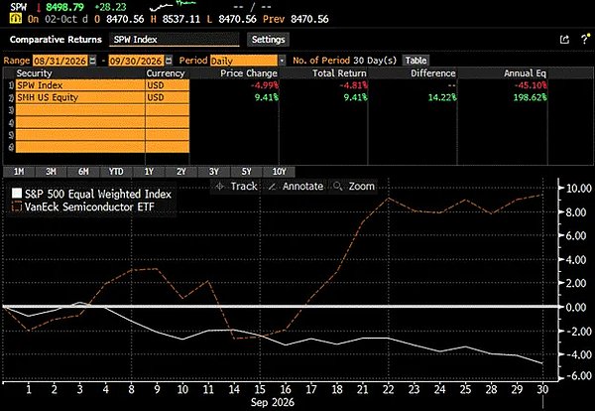Screen dimensions: 595x411
Task: Expand the Period Daily dropdown arrow
Action: point(282,61)
